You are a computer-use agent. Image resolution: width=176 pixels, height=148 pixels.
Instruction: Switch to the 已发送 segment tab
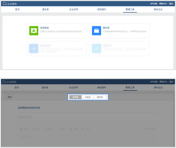click(x=87, y=97)
